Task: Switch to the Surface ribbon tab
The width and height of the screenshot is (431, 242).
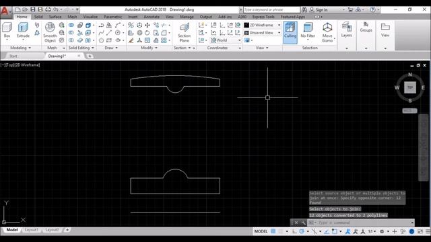Action: pos(55,17)
